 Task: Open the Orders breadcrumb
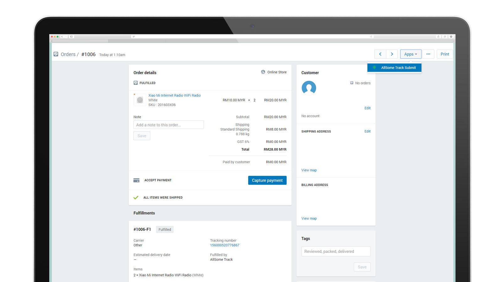pos(68,54)
